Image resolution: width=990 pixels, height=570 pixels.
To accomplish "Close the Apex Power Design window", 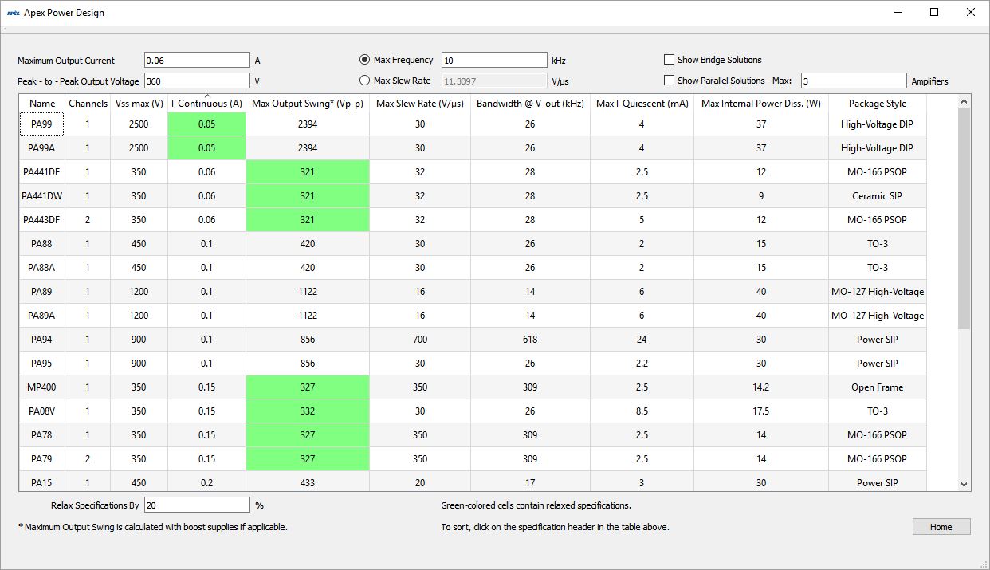I will [970, 12].
